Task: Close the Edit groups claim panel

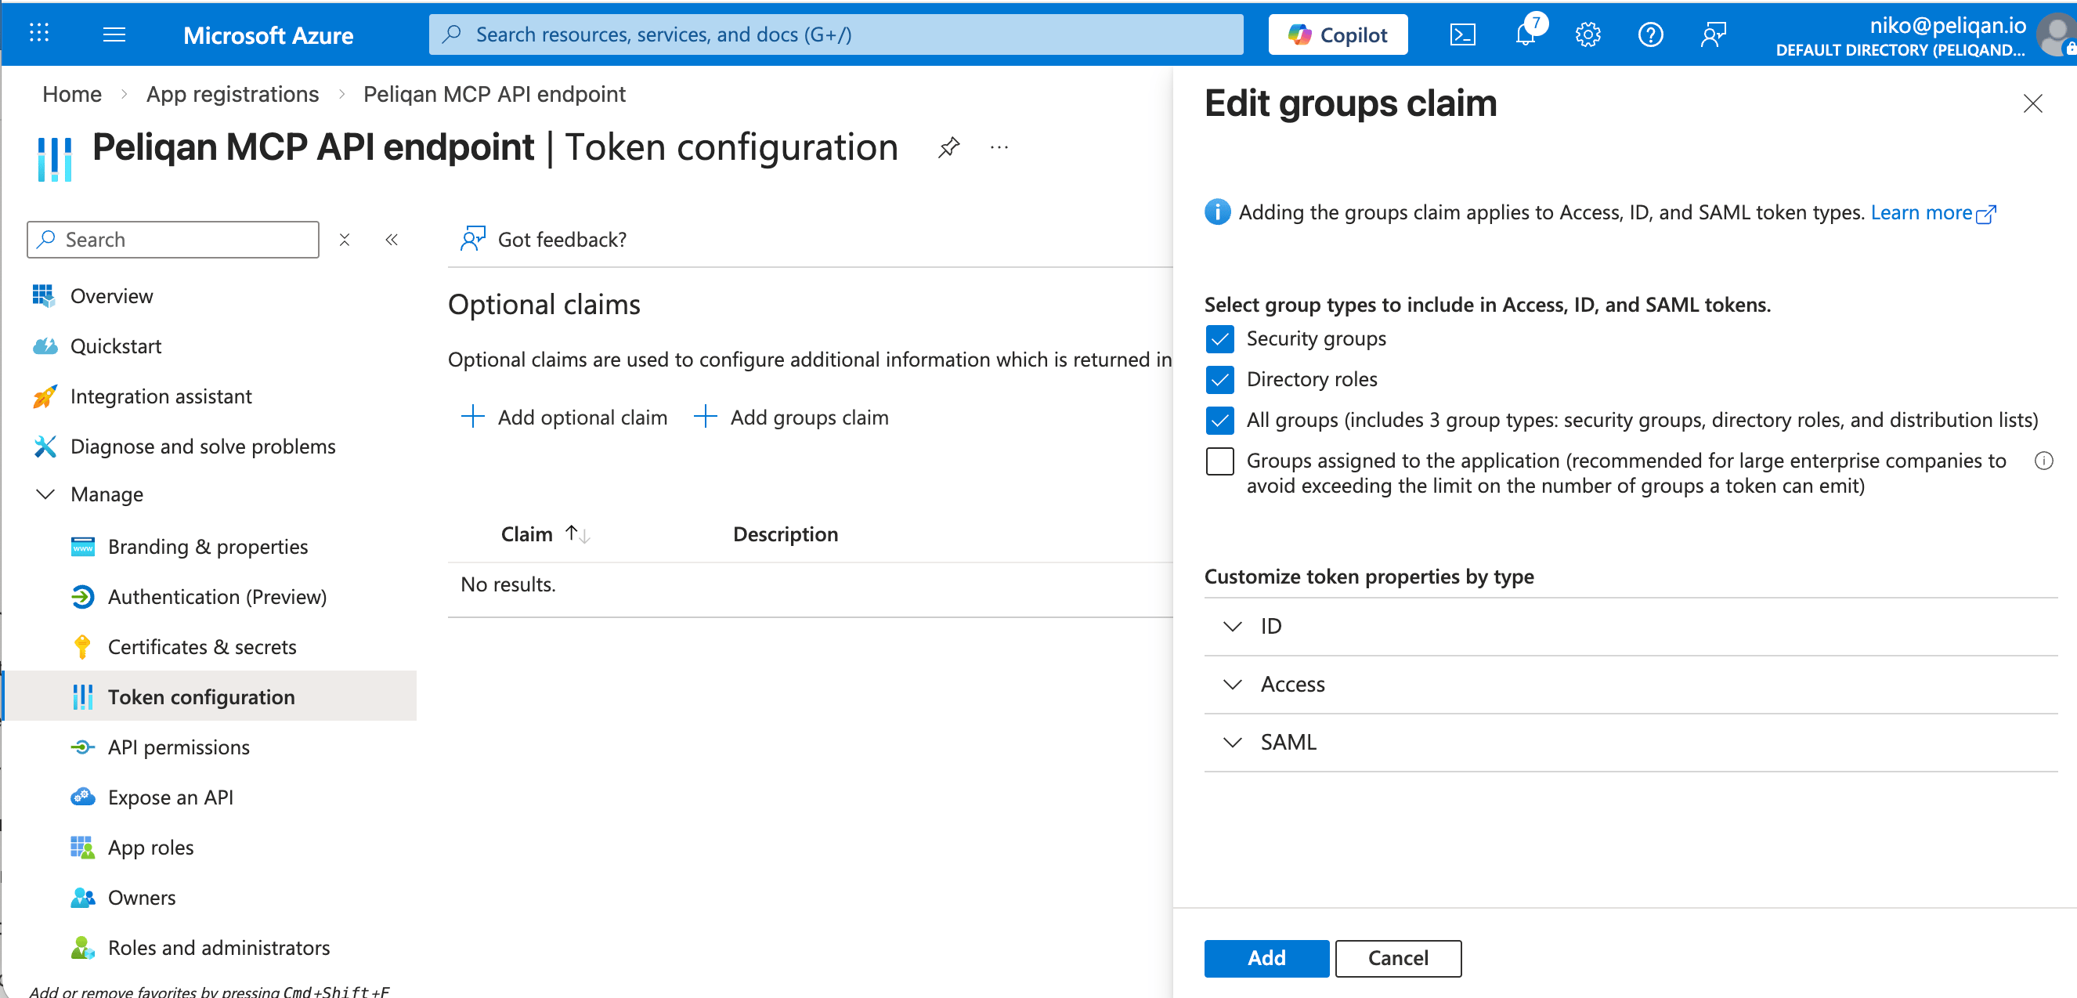Action: point(2032,103)
